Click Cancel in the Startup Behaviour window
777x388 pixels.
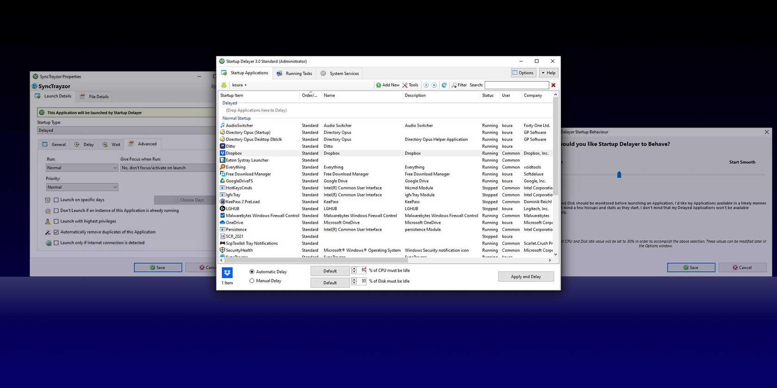pos(742,267)
